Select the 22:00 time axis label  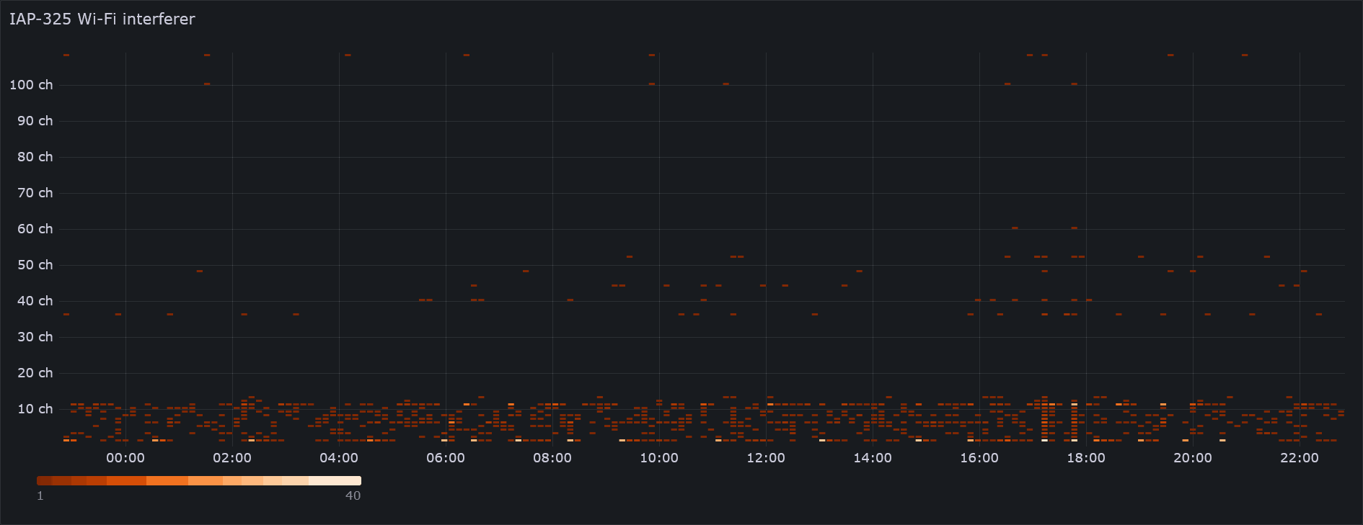(x=1300, y=458)
